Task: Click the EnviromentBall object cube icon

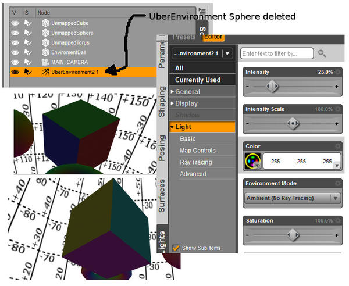Action: [45, 52]
